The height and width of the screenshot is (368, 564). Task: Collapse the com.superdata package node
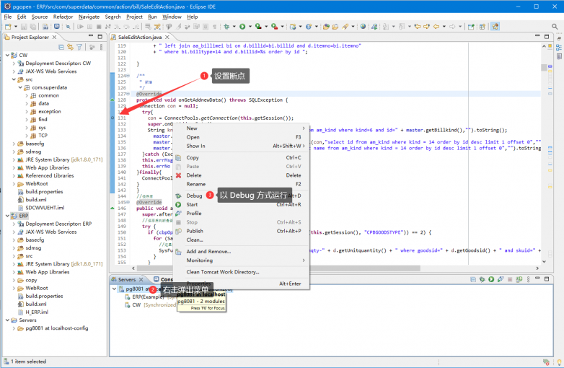(x=19, y=87)
